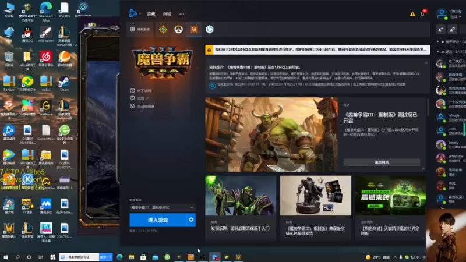Open NetEase Cloud Music desktop icon
Image resolution: width=466 pixels, height=262 pixels.
pyautogui.click(x=46, y=59)
